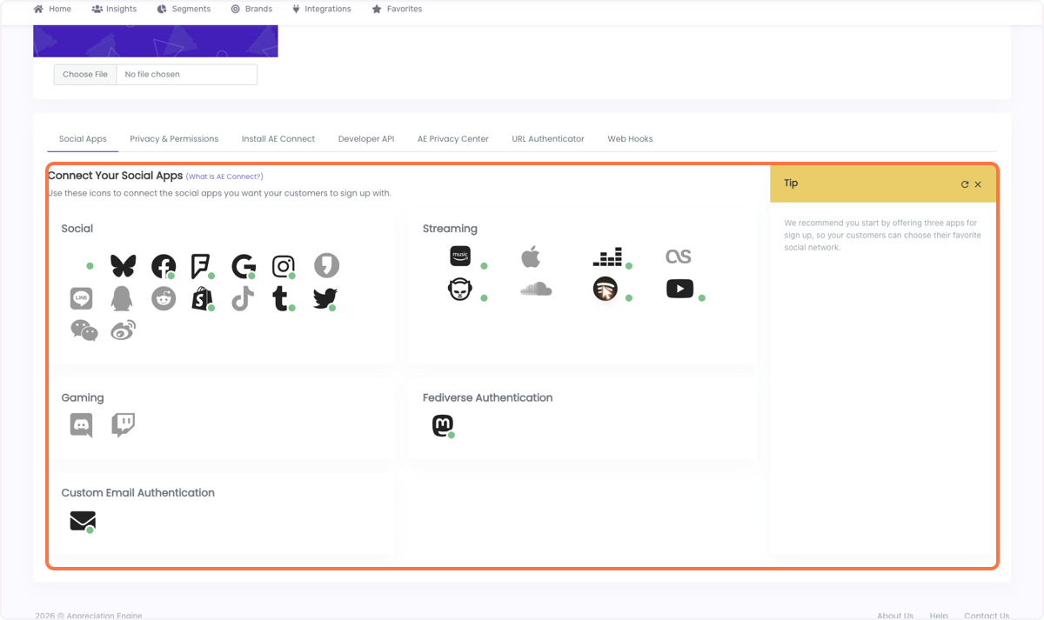
Task: Click the Custom Email envelope icon
Action: (83, 521)
